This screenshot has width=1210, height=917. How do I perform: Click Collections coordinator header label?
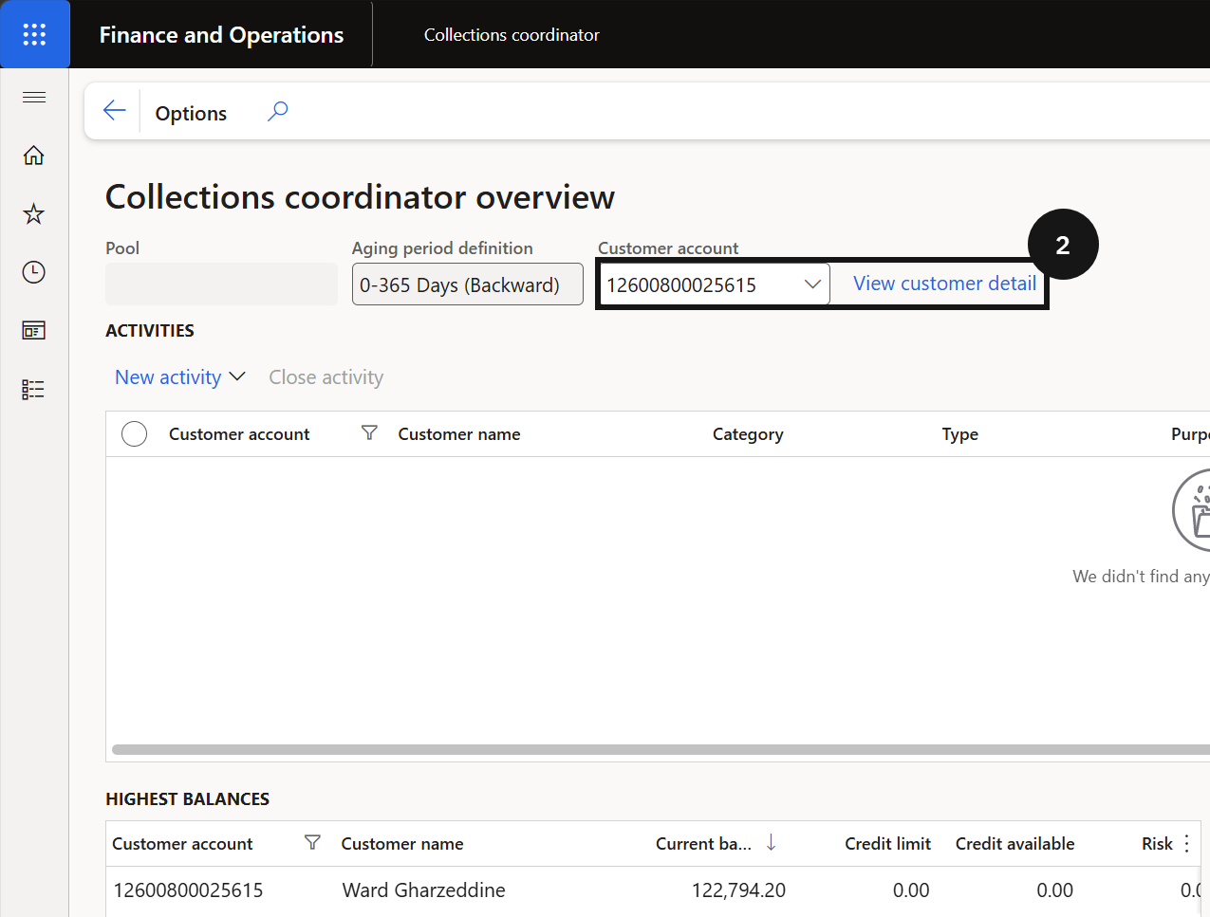tap(512, 35)
